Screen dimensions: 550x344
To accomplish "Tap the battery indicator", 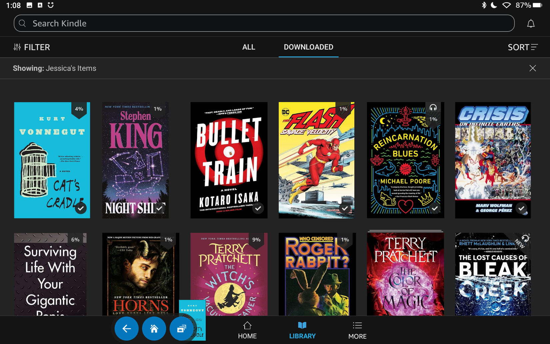I will pyautogui.click(x=538, y=5).
